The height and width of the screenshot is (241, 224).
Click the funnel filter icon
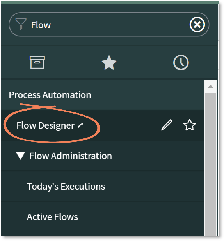[x=21, y=24]
